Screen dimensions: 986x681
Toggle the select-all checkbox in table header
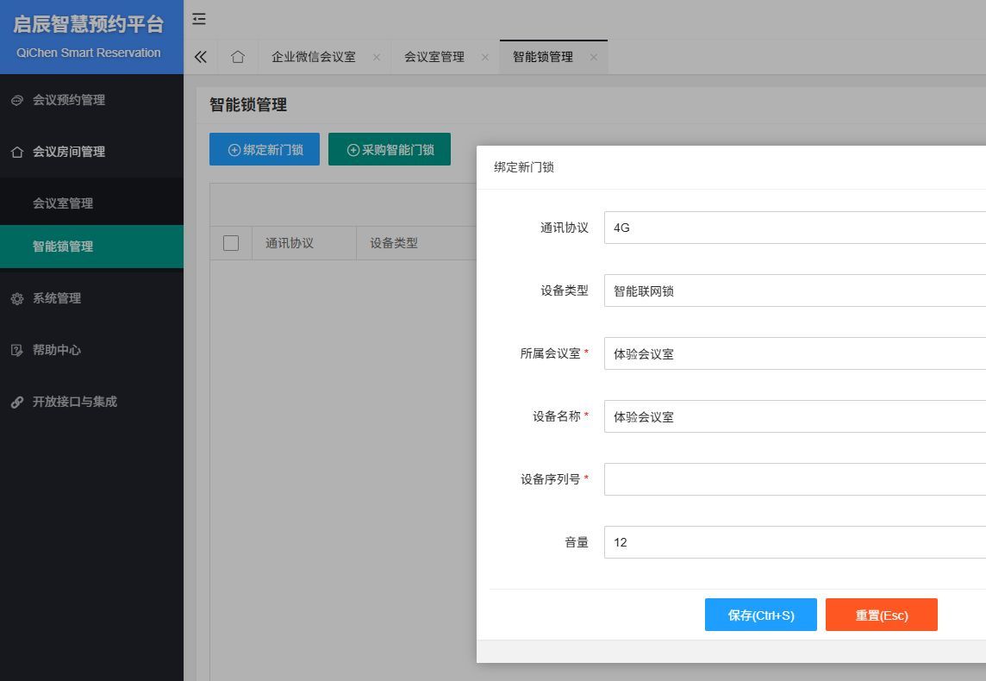(x=231, y=243)
